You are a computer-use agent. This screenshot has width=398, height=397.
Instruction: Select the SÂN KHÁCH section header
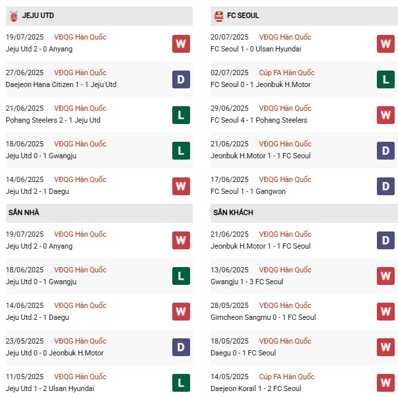point(233,212)
